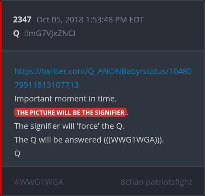Click the Q_ANONBaby portion of the URL
This screenshot has height=196, width=205.
point(114,71)
